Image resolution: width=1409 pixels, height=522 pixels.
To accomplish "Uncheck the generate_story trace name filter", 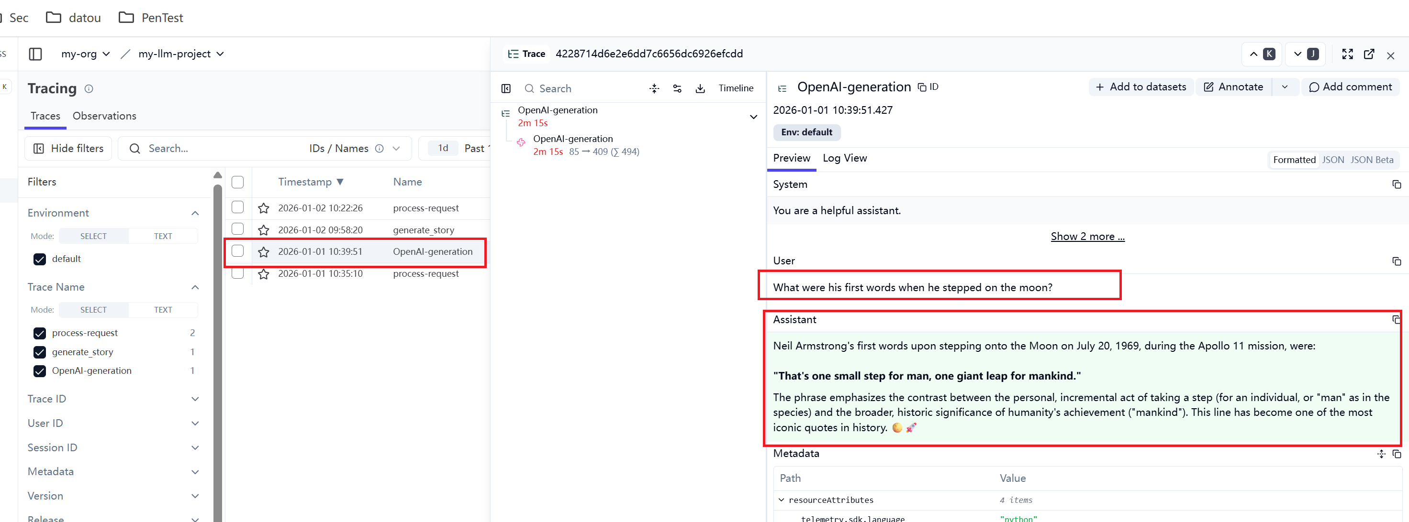I will 40,352.
